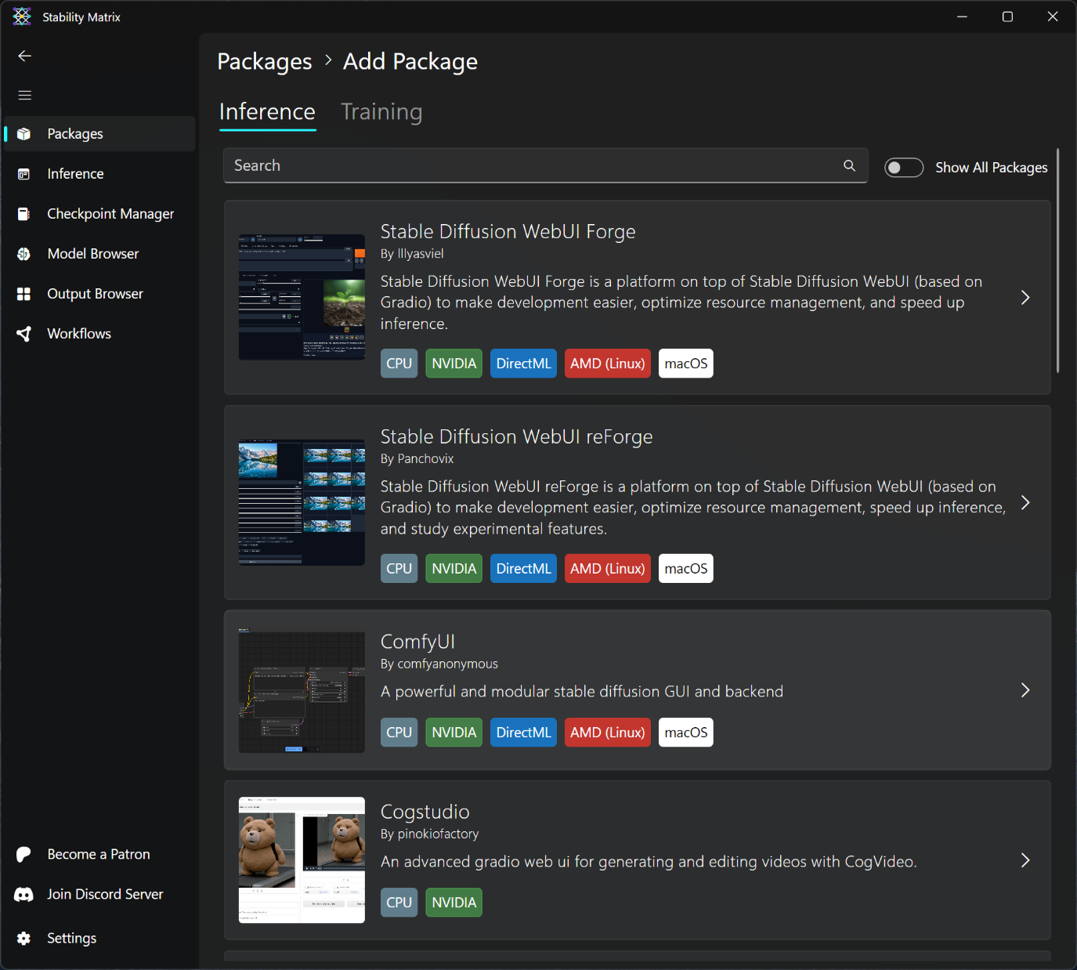This screenshot has height=970, width=1077.
Task: Open the Workflows section
Action: point(78,334)
